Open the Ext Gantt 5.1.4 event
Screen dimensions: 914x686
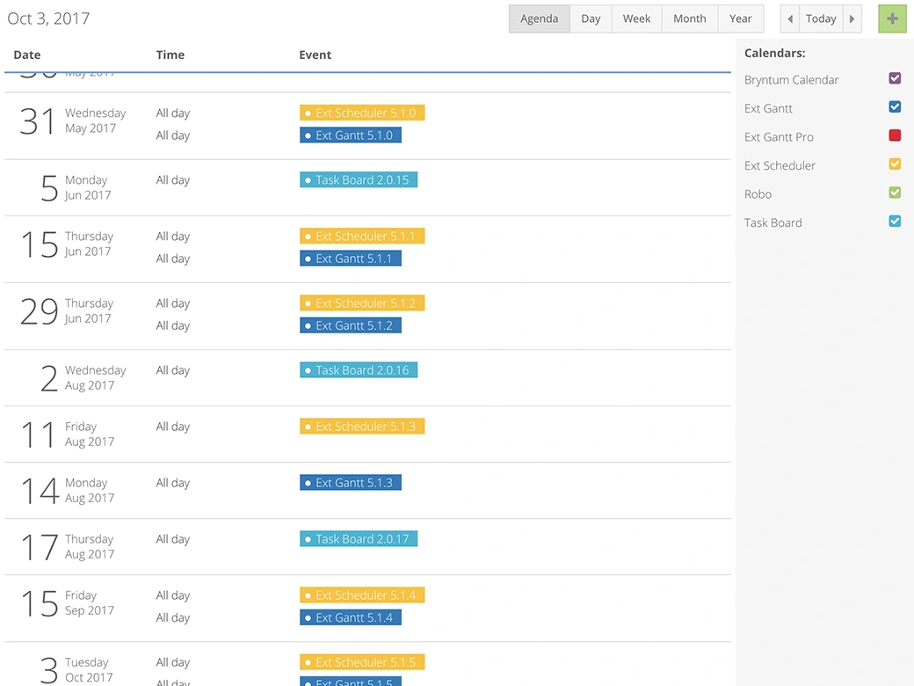(x=351, y=617)
